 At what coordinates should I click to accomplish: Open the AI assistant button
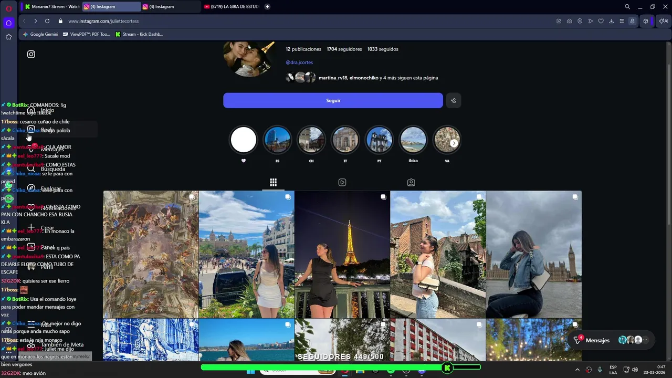(664, 21)
